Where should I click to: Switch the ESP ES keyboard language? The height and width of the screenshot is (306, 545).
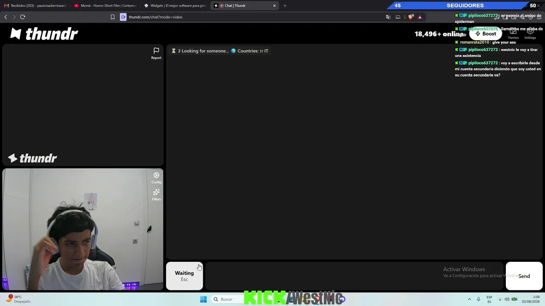[x=489, y=299]
